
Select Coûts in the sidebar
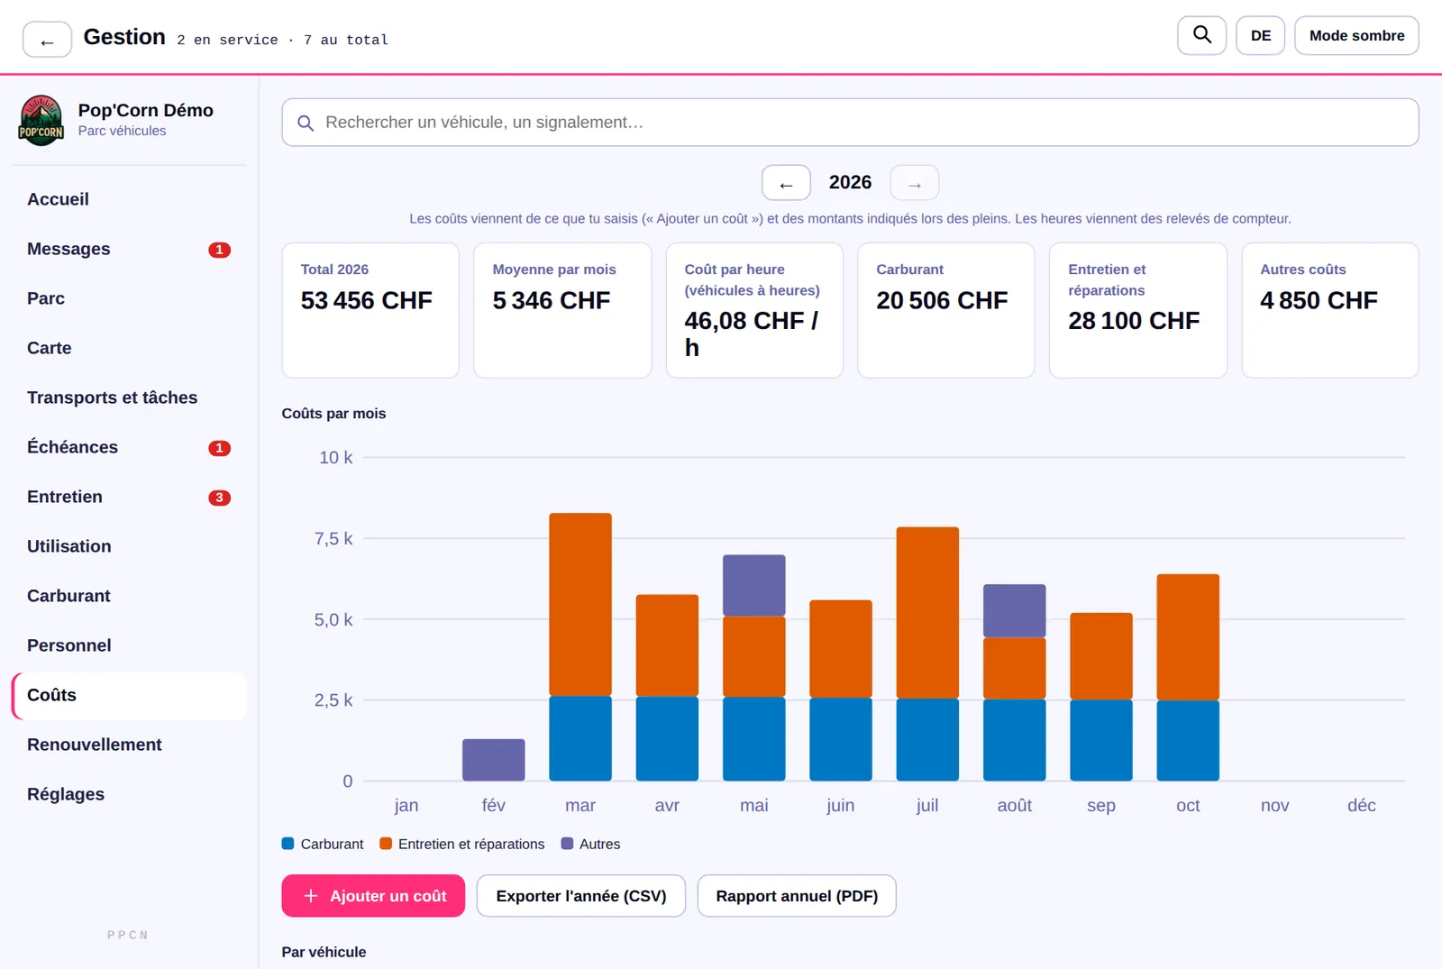(129, 695)
